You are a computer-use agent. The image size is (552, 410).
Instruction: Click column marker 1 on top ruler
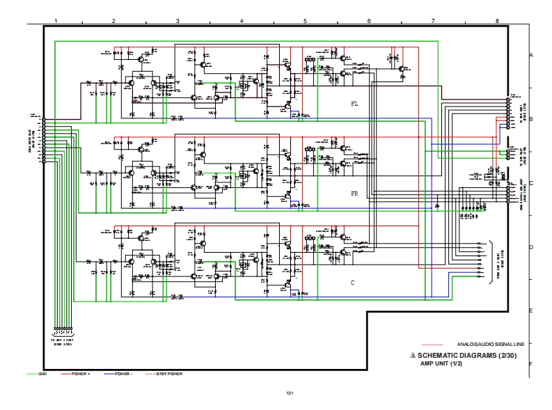click(55, 22)
